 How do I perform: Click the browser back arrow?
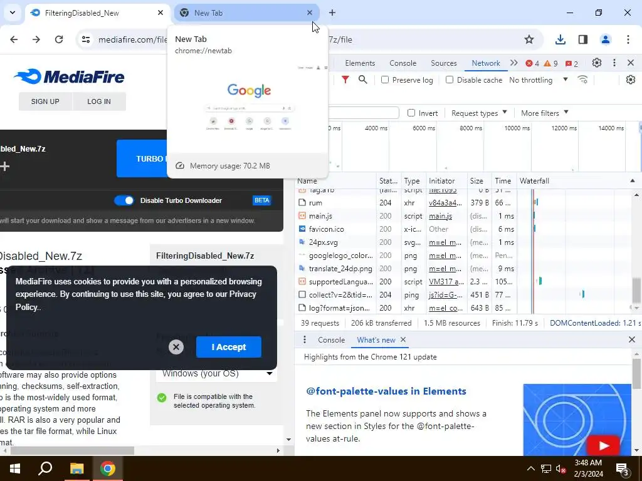click(14, 39)
